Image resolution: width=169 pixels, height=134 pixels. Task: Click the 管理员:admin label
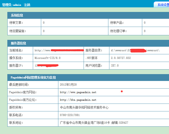12,5
